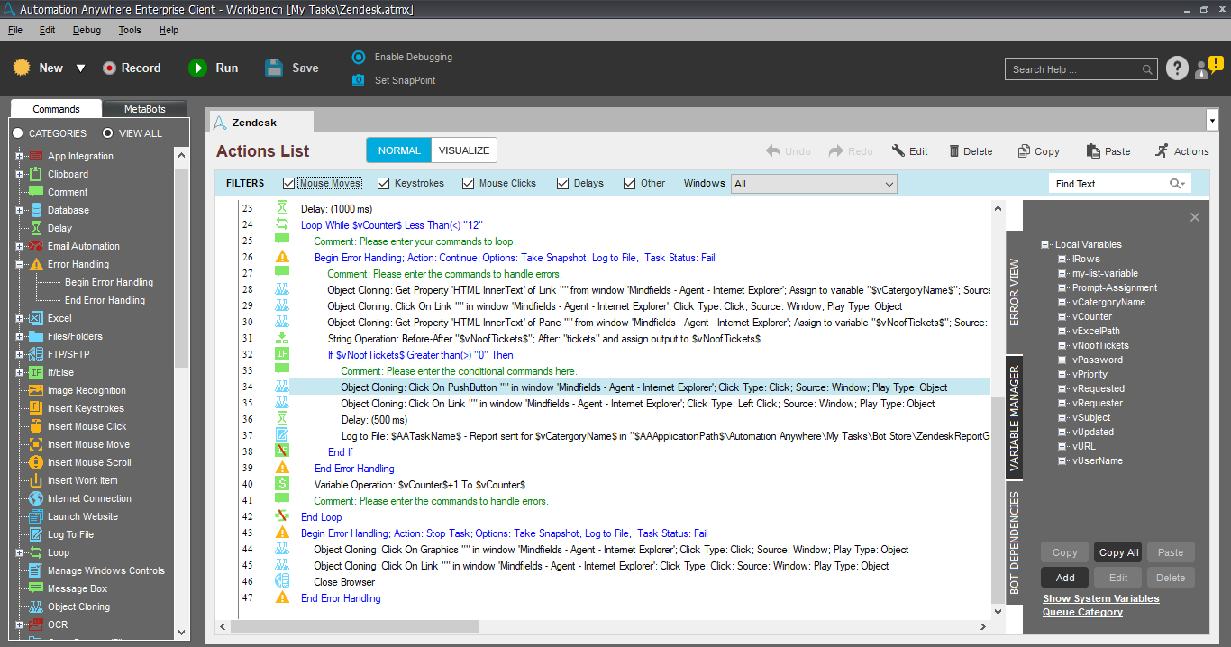Click the Find Text input field

tap(1108, 184)
